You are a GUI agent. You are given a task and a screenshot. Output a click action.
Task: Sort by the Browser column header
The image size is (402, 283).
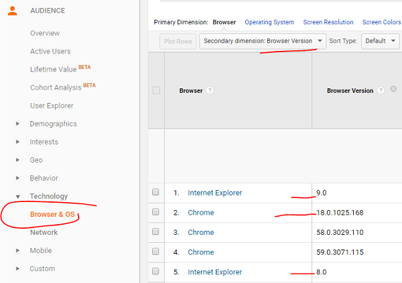pyautogui.click(x=191, y=91)
